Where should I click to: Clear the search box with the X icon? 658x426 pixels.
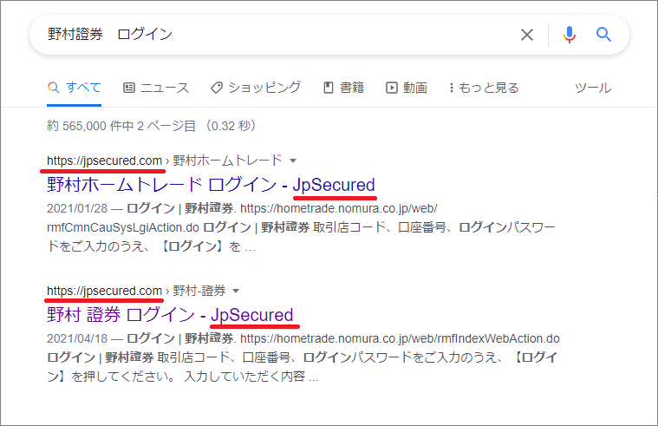click(527, 35)
